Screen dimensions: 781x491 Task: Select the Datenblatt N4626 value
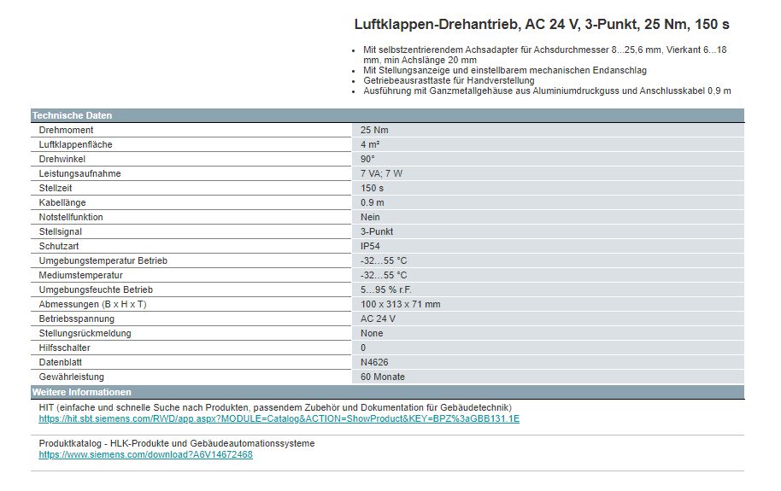coord(374,362)
